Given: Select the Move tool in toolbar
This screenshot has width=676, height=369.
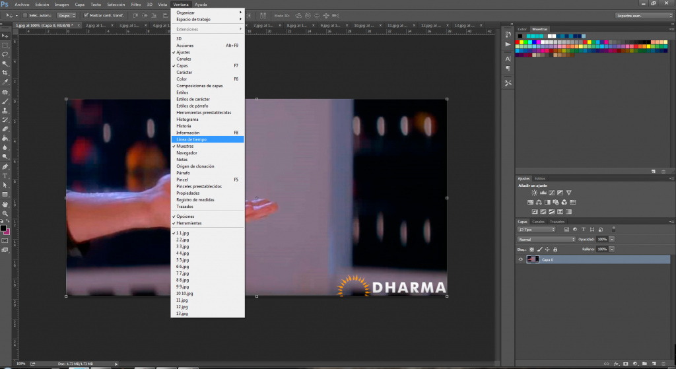Looking at the screenshot, I should click(5, 36).
